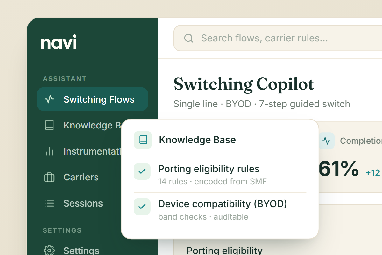Click the Switching Copilot heading
Viewport: 382px width, 255px height.
coord(244,84)
